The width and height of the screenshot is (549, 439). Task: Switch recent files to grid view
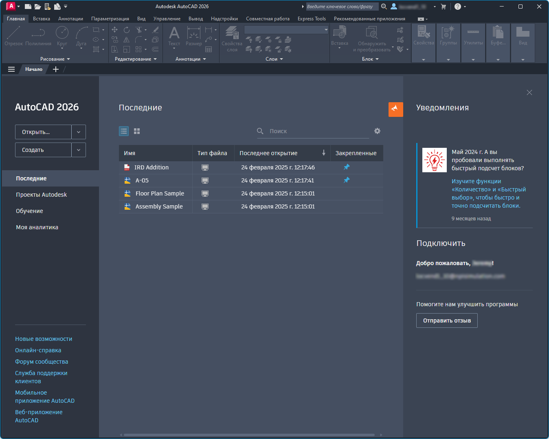(x=137, y=131)
